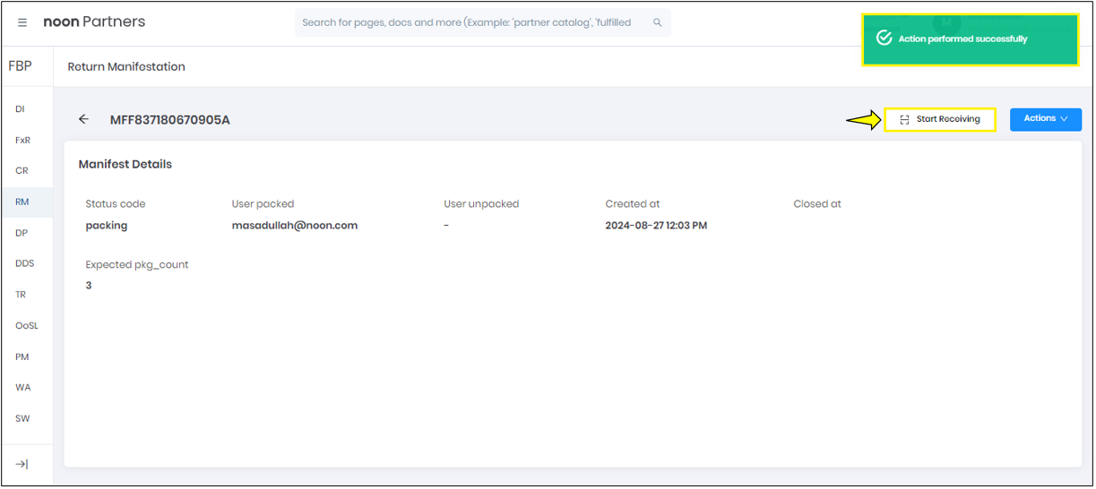
Task: Click the success checkmark icon in the notification
Action: pyautogui.click(x=884, y=39)
